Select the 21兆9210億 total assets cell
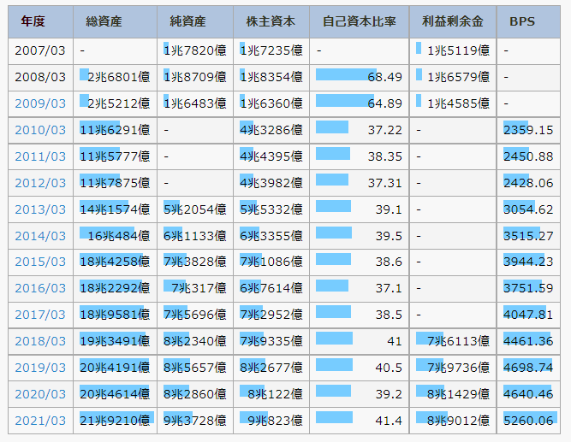The image size is (571, 442). pyautogui.click(x=115, y=421)
